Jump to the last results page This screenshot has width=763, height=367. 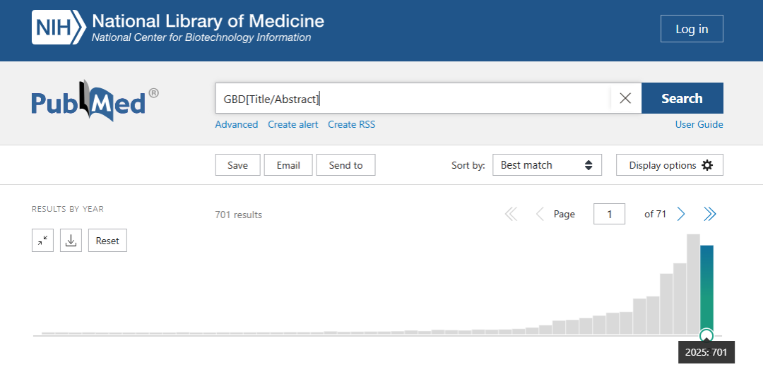pyautogui.click(x=710, y=214)
